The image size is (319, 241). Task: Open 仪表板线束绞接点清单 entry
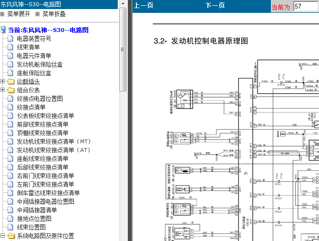[x=45, y=116]
